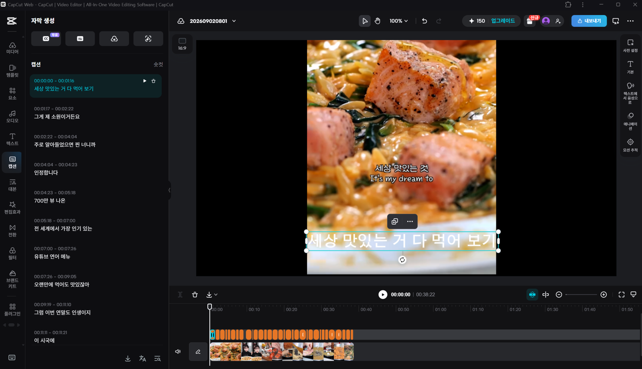This screenshot has width=642, height=369.
Task: Select the auto captions CC button
Action: point(46,38)
